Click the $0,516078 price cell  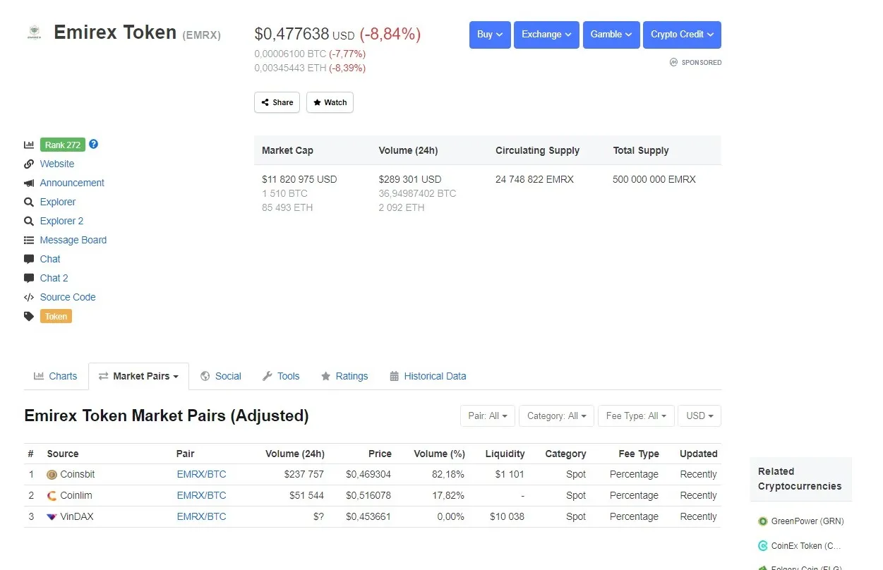coord(368,495)
